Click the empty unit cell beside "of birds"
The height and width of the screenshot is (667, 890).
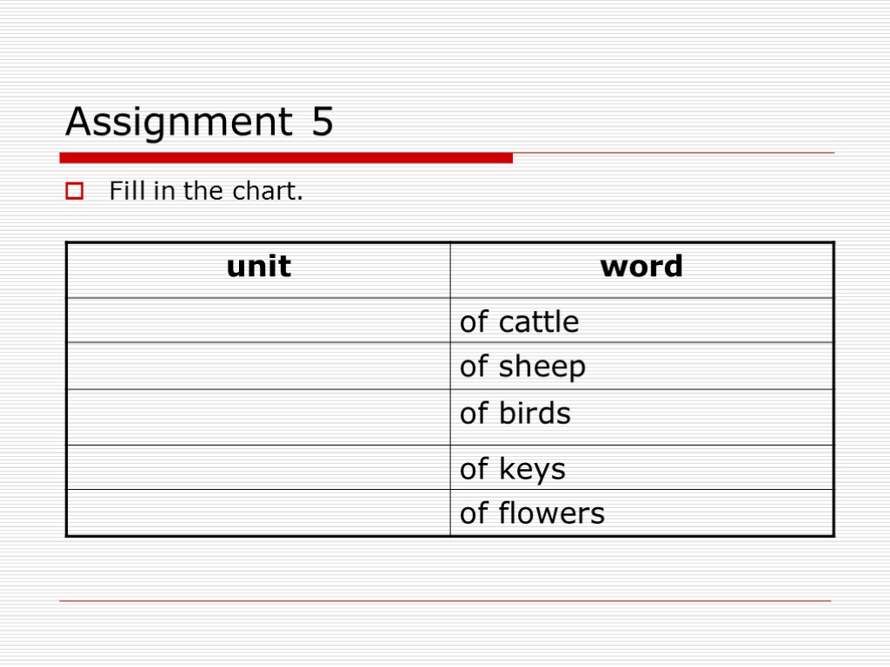click(x=258, y=417)
